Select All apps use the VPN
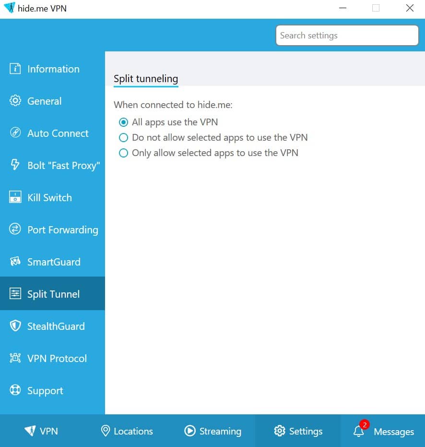 pyautogui.click(x=123, y=122)
